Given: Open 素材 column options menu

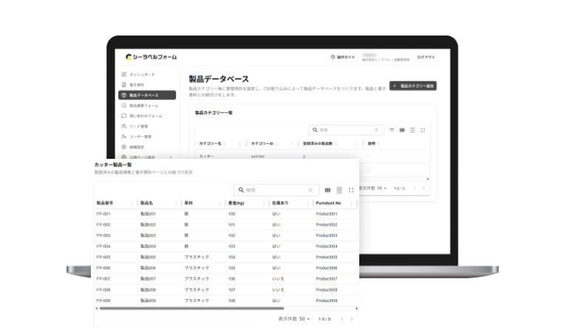Looking at the screenshot, I should [220, 203].
